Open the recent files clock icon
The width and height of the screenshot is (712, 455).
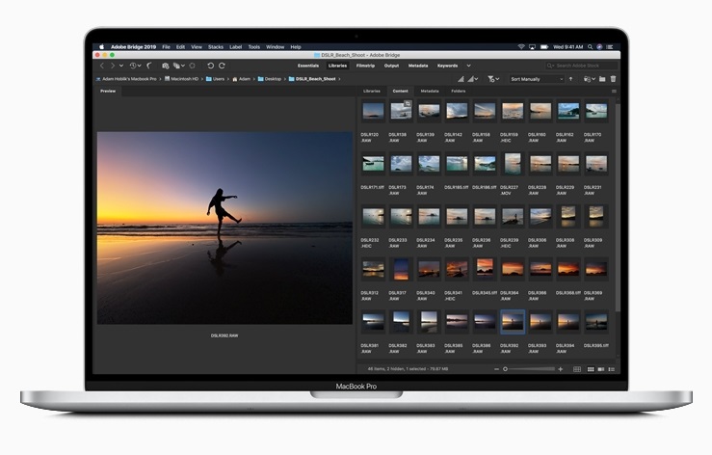[133, 66]
